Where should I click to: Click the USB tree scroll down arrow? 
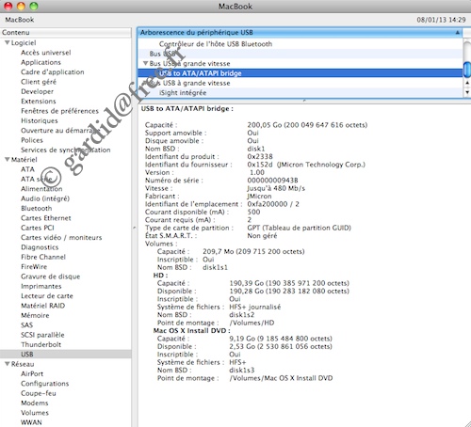(467, 92)
